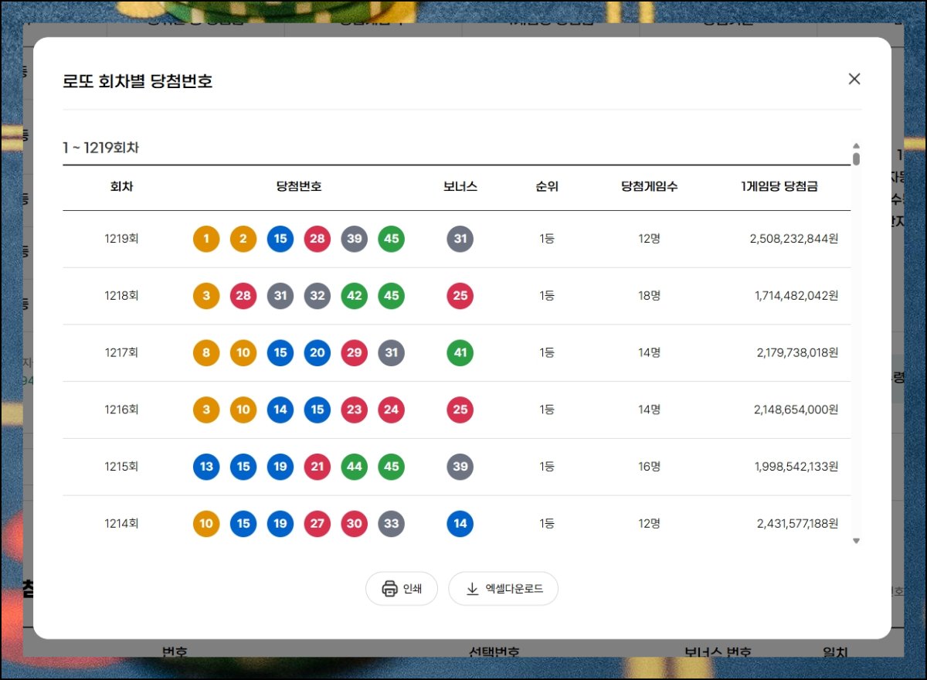Click ball 23 in row 1216회
Image resolution: width=927 pixels, height=680 pixels.
(355, 410)
